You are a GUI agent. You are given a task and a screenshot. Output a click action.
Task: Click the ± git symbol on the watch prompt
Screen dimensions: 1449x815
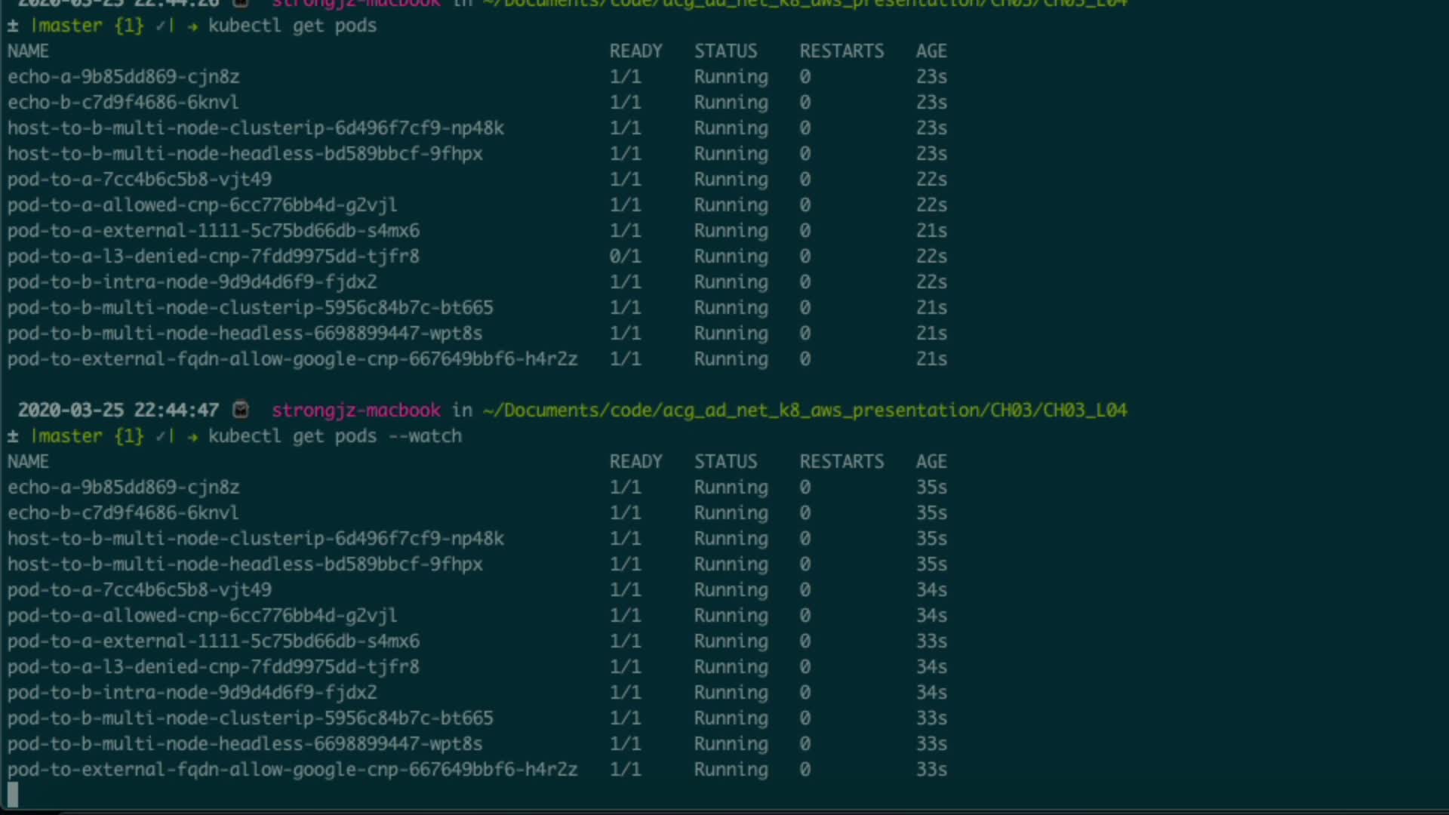click(x=13, y=436)
